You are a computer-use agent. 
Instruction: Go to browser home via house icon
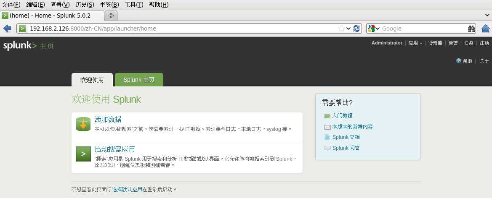coord(486,29)
